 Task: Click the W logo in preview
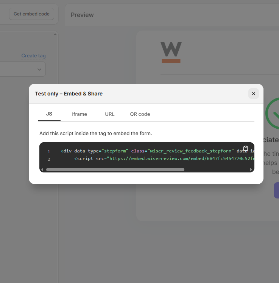tap(171, 52)
